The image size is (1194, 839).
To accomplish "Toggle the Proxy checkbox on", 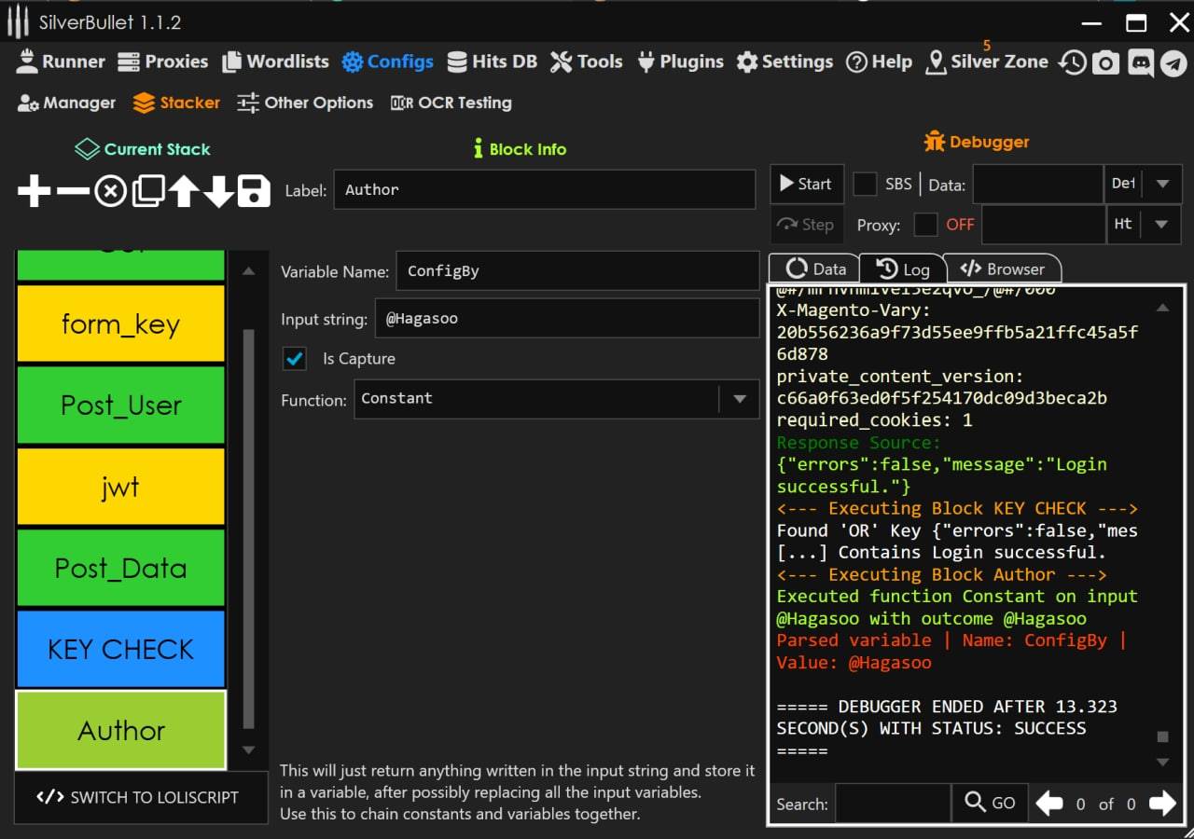I will point(925,225).
